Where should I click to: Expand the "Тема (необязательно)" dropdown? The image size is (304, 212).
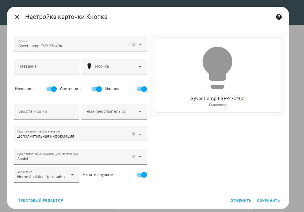tap(140, 111)
